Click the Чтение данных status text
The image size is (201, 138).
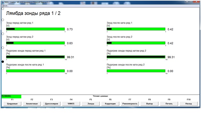[x=100, y=96]
